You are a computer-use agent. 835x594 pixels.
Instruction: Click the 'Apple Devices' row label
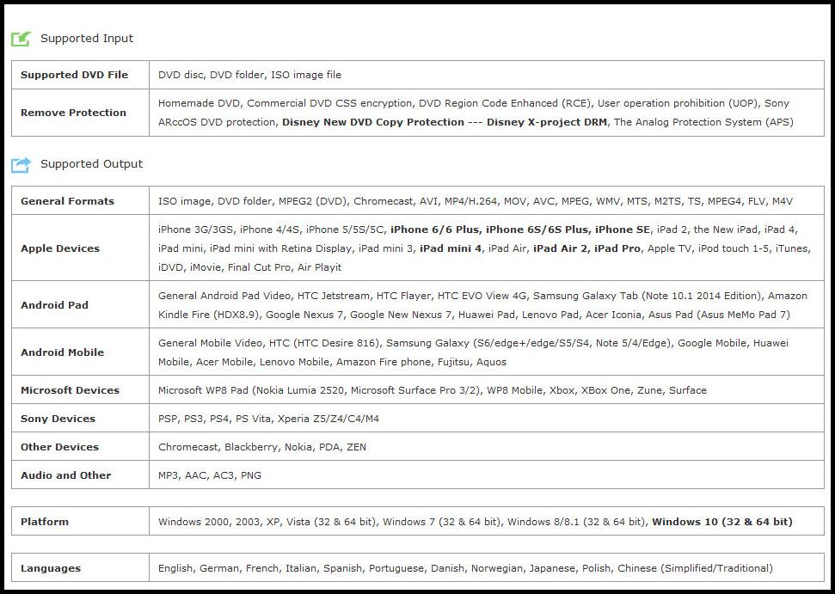[60, 248]
